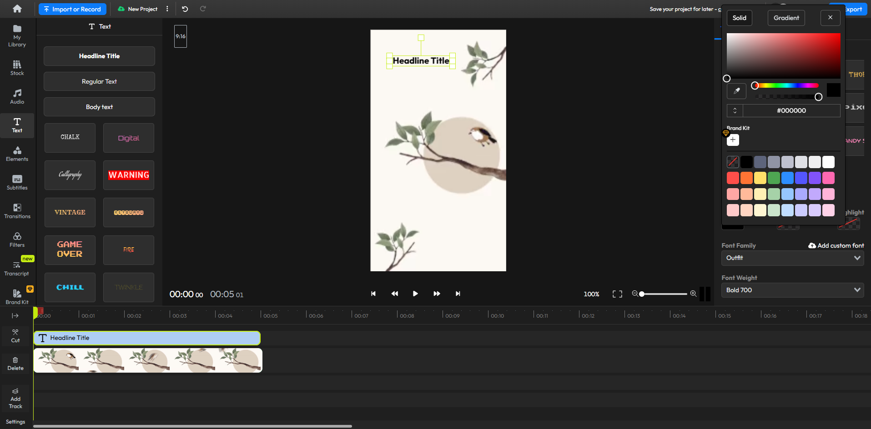Open the Audio panel
This screenshot has width=871, height=429.
point(17,96)
